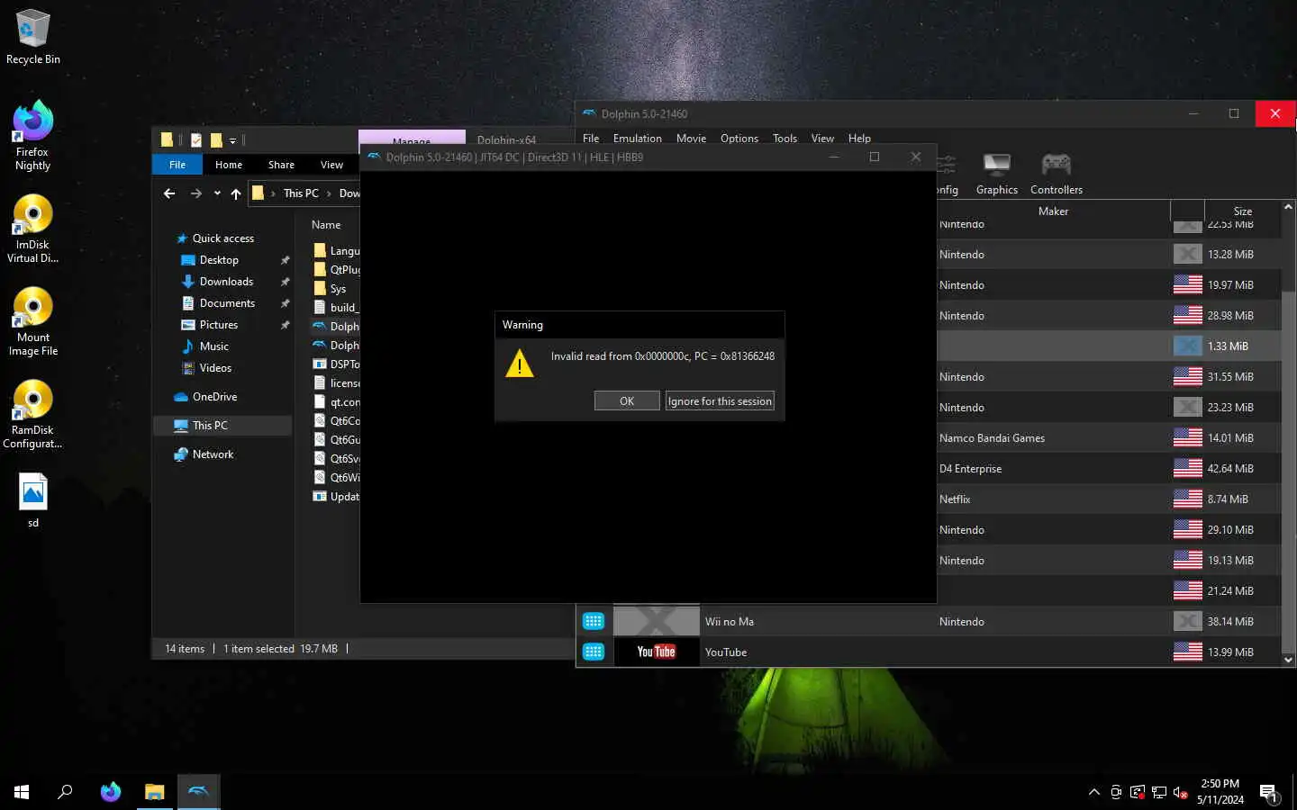
Task: Open the Help menu in Dolphin
Action: coord(859,139)
